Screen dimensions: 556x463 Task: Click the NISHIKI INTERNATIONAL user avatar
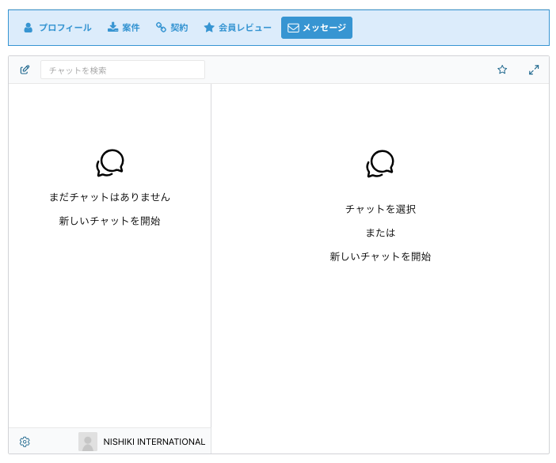(x=88, y=442)
